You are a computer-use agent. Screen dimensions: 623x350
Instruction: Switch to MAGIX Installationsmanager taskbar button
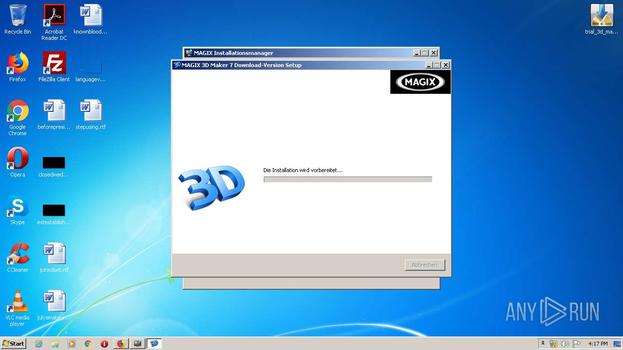138,344
